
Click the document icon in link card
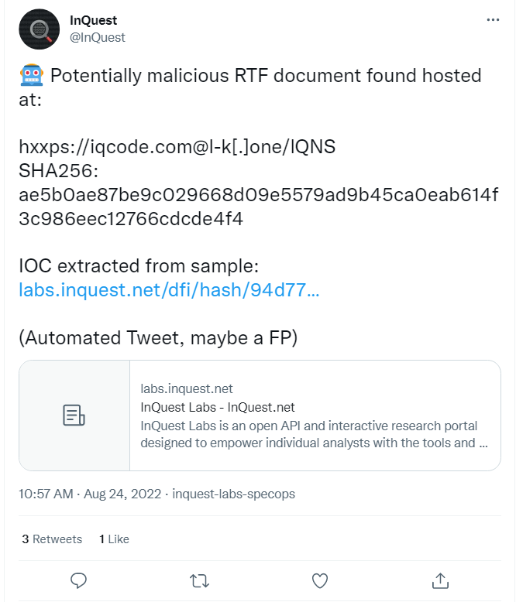click(74, 415)
